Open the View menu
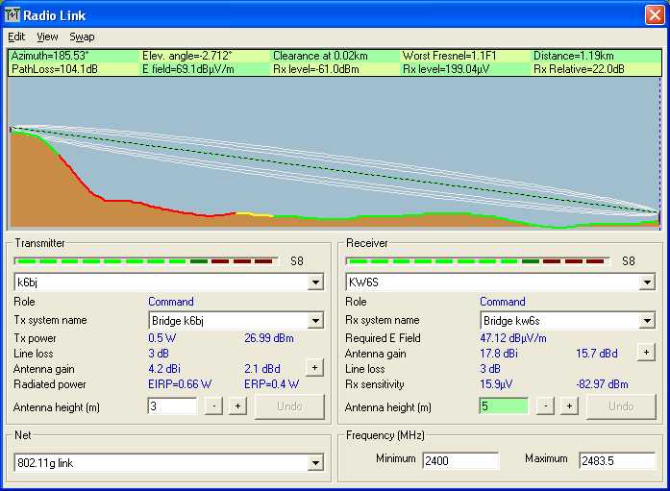 click(x=47, y=37)
